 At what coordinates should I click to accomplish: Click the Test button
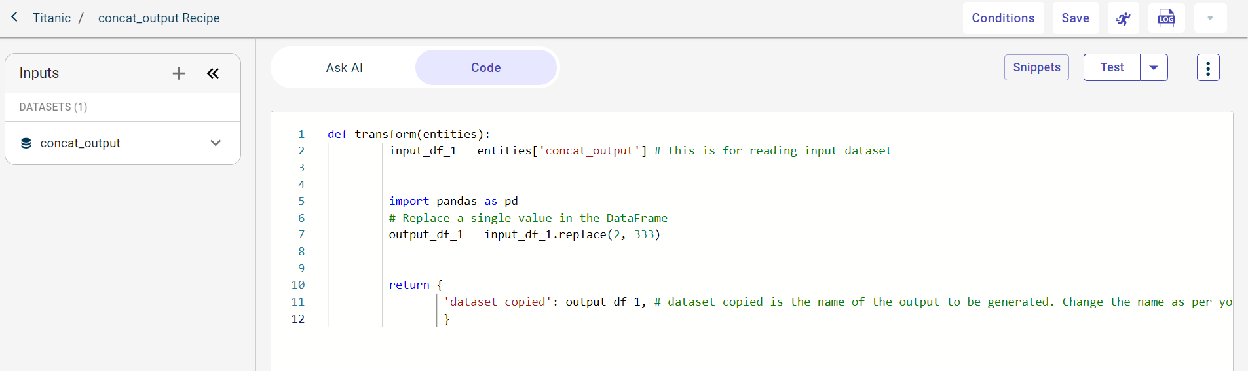coord(1112,67)
